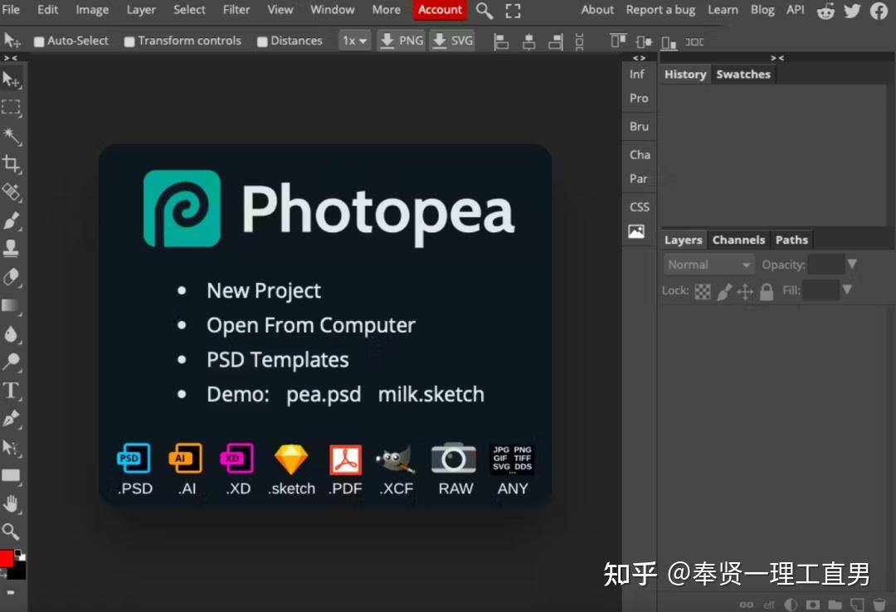Click Open From Computer link

pyautogui.click(x=311, y=325)
